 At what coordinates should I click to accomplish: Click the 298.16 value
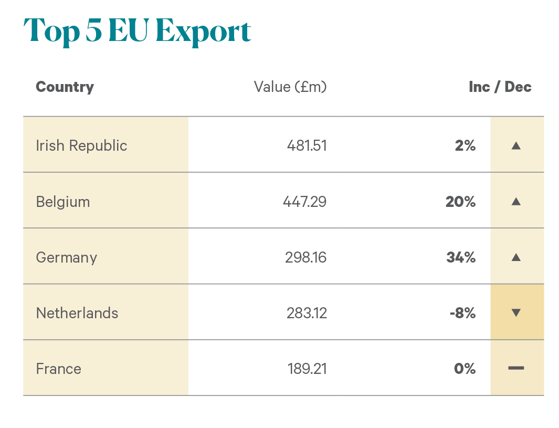click(305, 257)
